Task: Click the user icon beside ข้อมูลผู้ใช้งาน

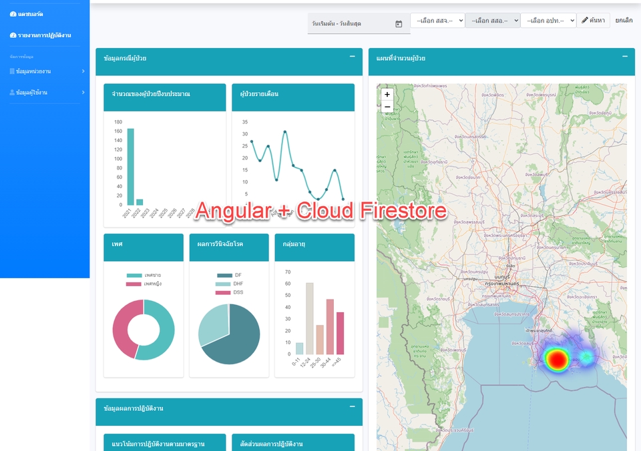Action: 12,92
